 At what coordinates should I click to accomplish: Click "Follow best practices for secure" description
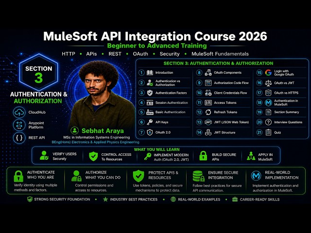(217, 186)
